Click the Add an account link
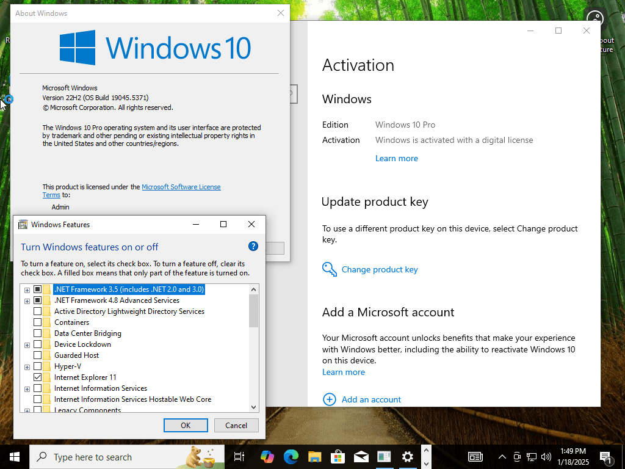This screenshot has width=625, height=469. [371, 399]
